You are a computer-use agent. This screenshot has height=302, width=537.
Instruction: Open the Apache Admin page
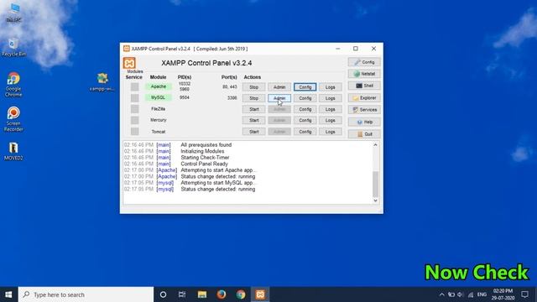(279, 87)
